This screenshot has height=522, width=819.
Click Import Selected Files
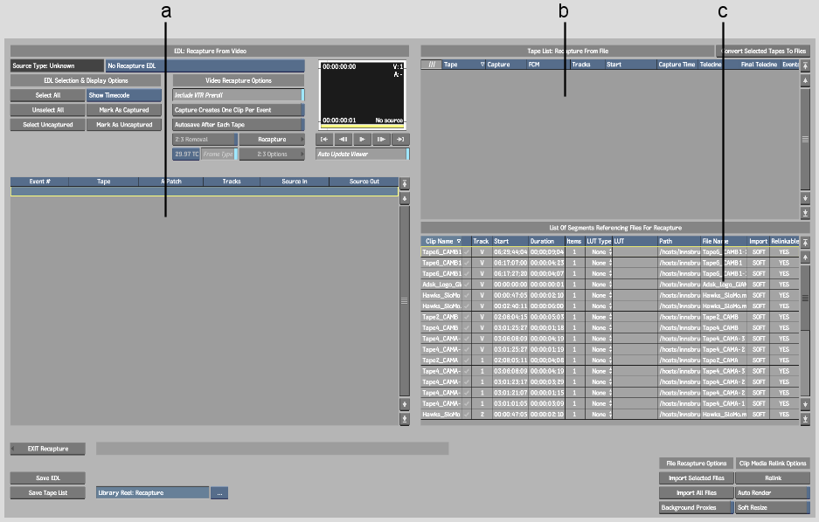click(697, 478)
